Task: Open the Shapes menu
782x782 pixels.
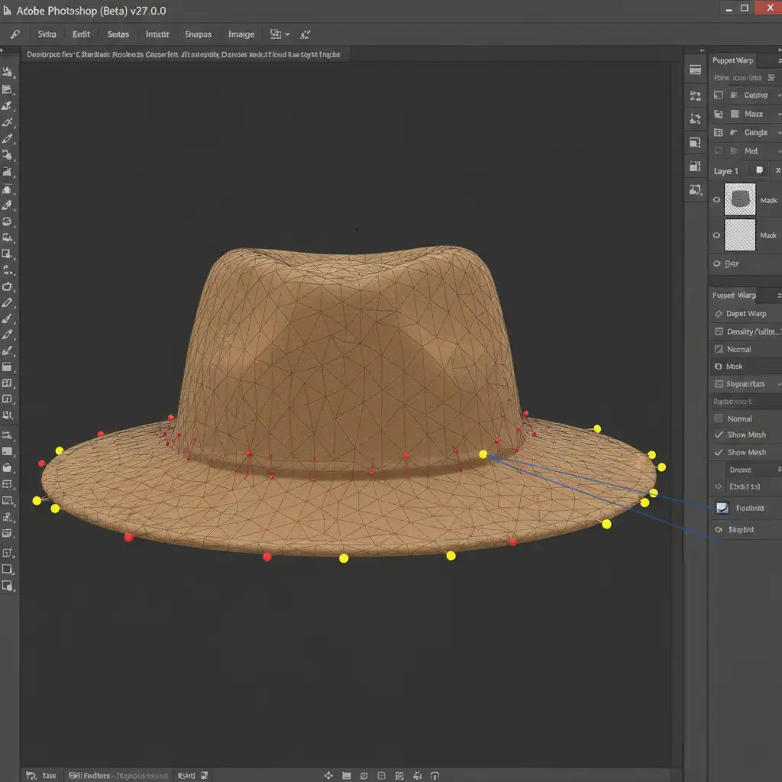Action: click(x=198, y=34)
